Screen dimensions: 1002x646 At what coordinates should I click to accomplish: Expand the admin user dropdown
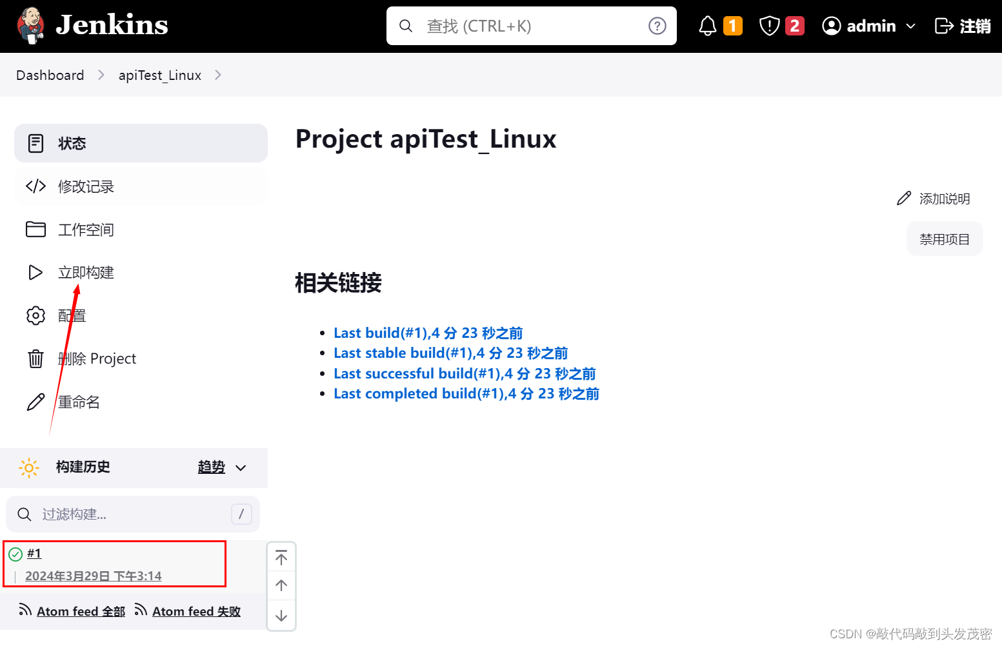tap(910, 26)
